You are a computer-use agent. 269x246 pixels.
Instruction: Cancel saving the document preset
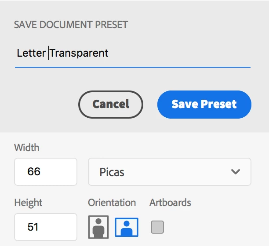(111, 105)
